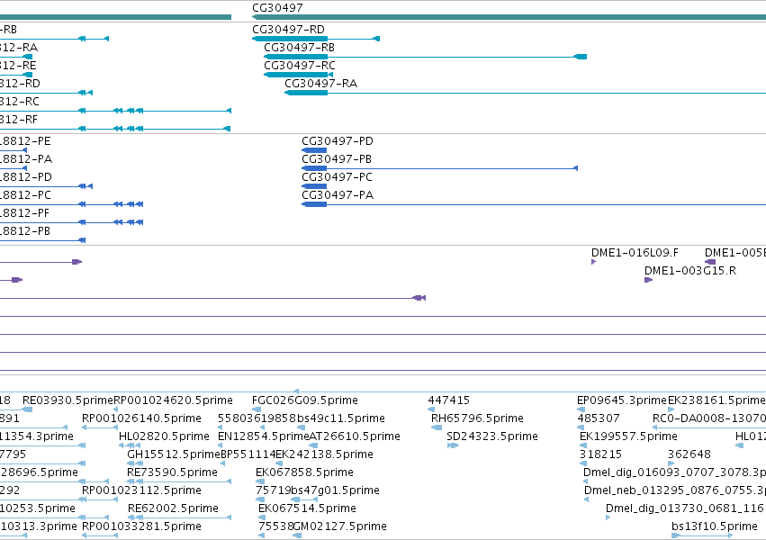Select the SD24323.5prime EST label
The width and height of the screenshot is (766, 540).
click(x=492, y=436)
